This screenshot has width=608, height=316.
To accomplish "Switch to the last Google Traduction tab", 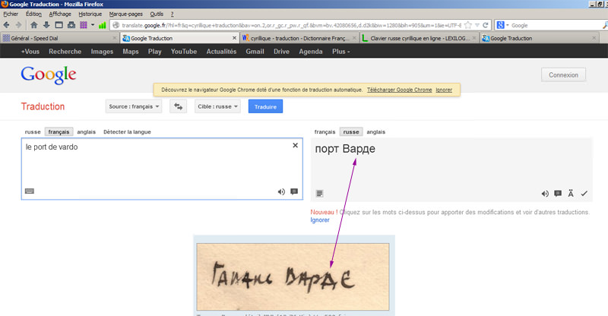I will (539, 38).
